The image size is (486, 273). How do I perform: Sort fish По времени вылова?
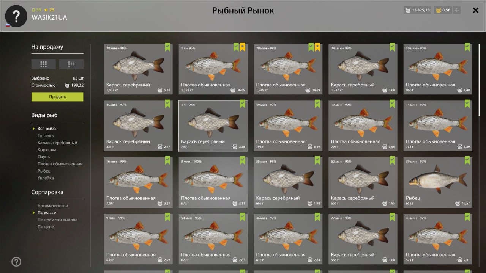tap(57, 220)
